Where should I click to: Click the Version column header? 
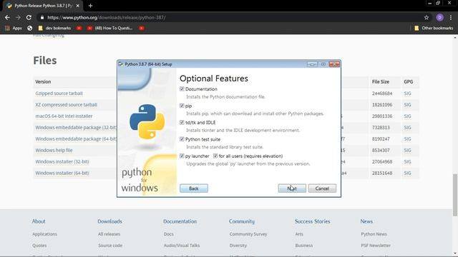43,81
